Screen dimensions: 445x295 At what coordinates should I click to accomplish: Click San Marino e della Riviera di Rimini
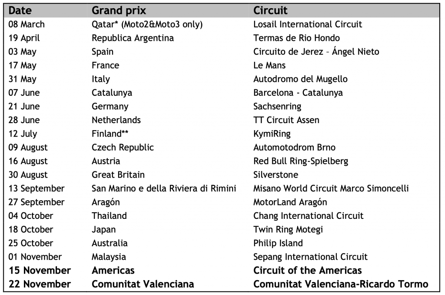tap(164, 188)
